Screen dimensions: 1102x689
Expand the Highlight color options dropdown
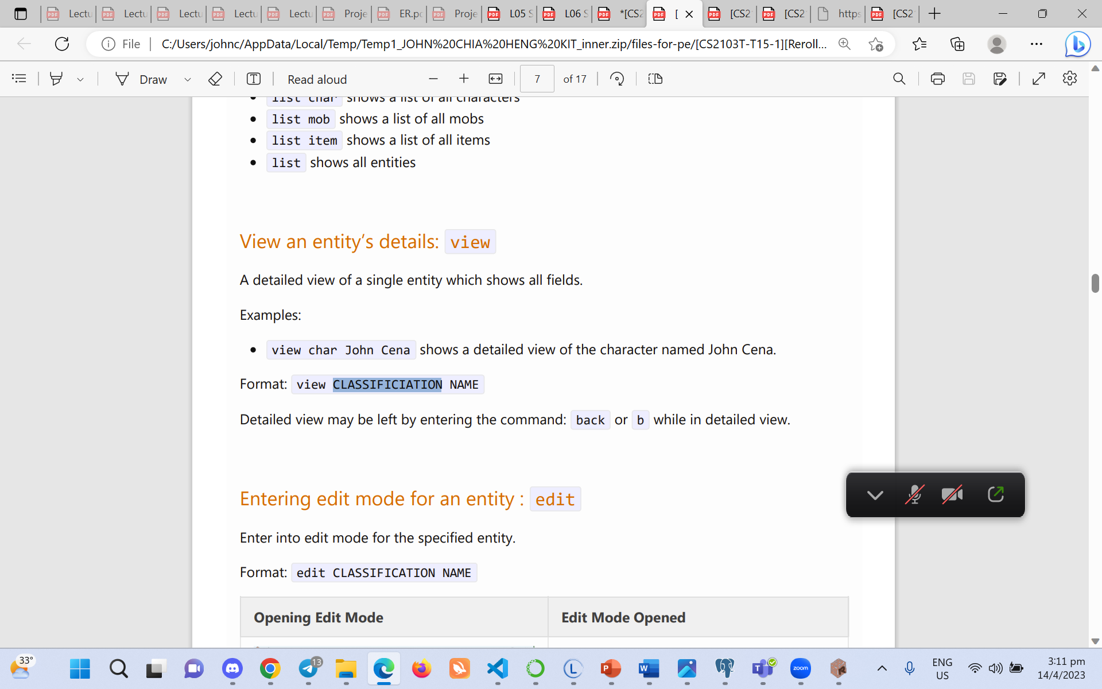pyautogui.click(x=80, y=79)
